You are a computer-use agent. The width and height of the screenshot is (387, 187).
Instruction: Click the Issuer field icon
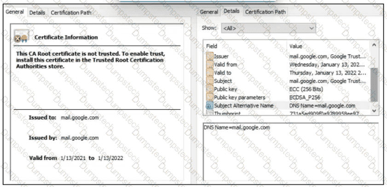point(210,57)
